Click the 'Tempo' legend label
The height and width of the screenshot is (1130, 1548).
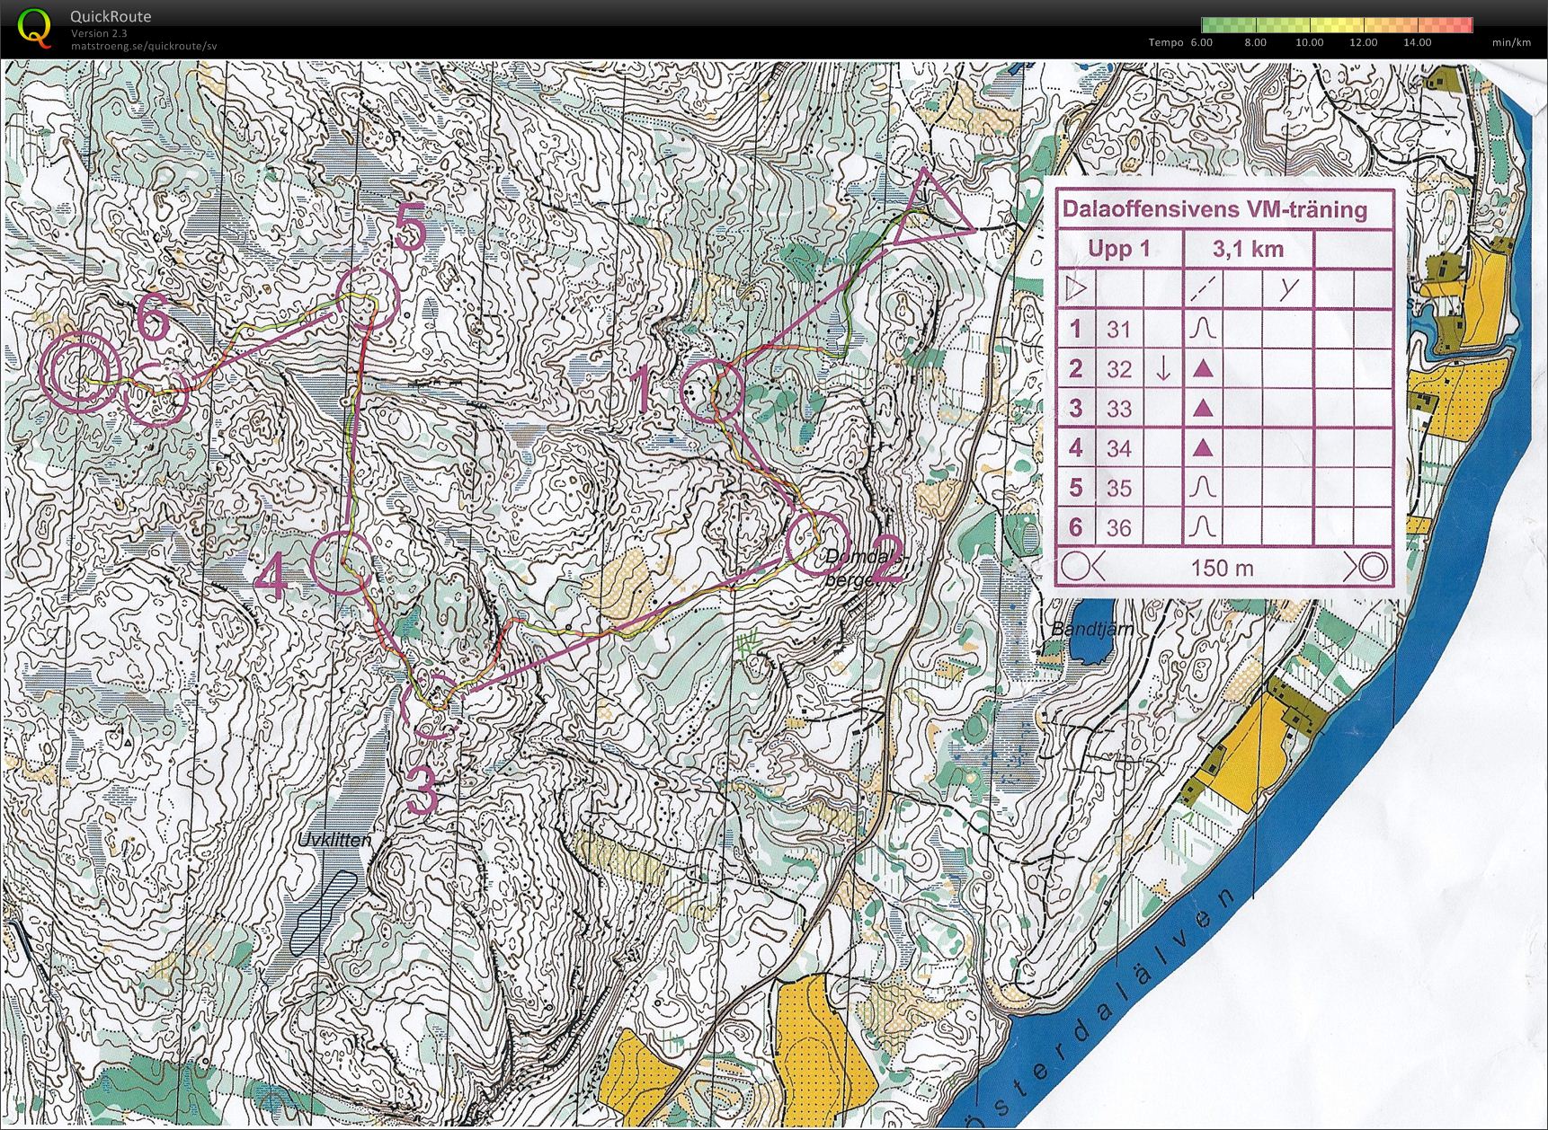1166,42
